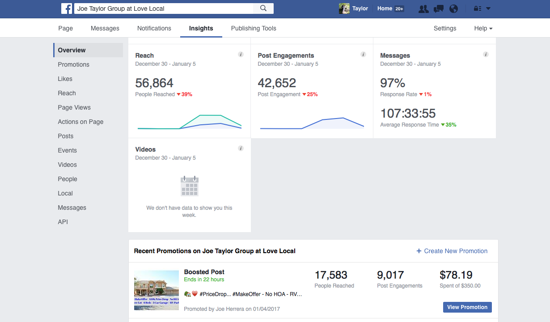Click the Post Engagements card heading
The width and height of the screenshot is (550, 322).
tap(286, 55)
